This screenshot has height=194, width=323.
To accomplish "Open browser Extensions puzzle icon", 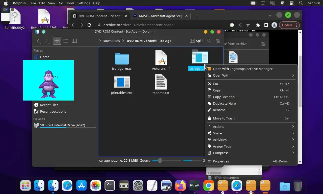I will [x=258, y=25].
